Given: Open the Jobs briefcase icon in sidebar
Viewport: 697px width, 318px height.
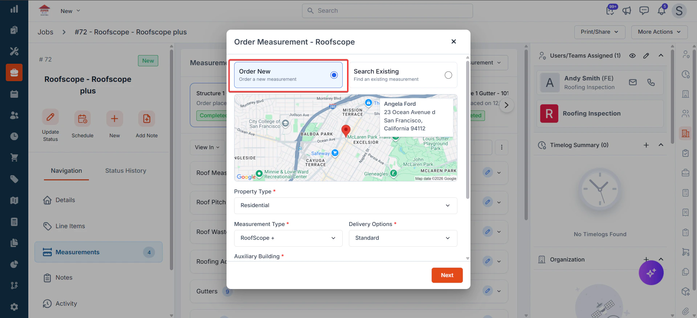Looking at the screenshot, I should pyautogui.click(x=14, y=72).
